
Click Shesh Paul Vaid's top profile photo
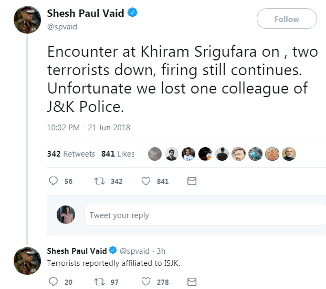[x=27, y=20]
